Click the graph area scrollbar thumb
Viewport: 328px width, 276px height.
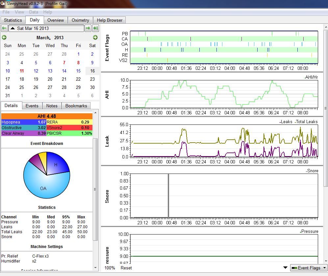click(x=326, y=108)
